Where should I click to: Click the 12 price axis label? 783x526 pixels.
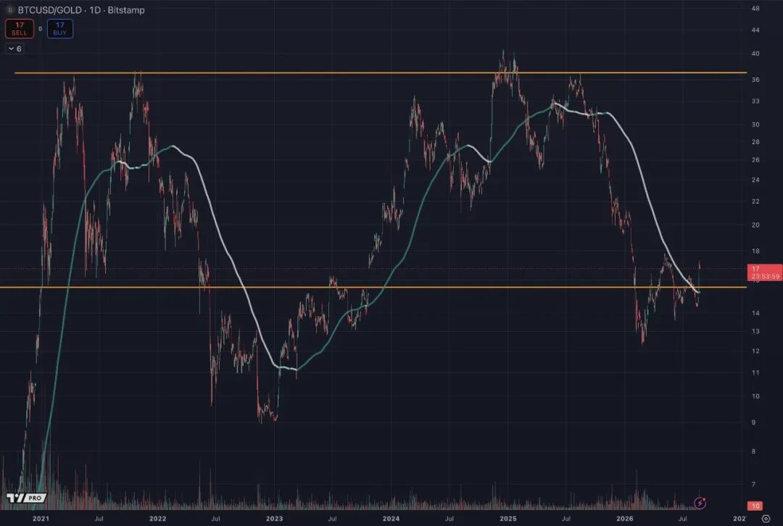click(x=755, y=351)
